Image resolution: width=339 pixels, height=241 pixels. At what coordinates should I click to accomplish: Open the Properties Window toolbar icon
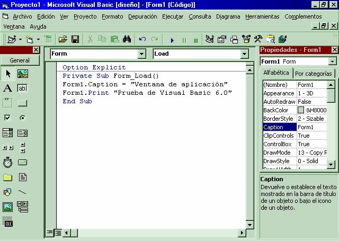pyautogui.click(x=222, y=39)
